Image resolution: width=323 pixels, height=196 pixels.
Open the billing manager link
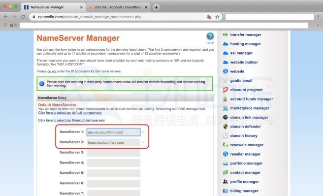[244, 191]
